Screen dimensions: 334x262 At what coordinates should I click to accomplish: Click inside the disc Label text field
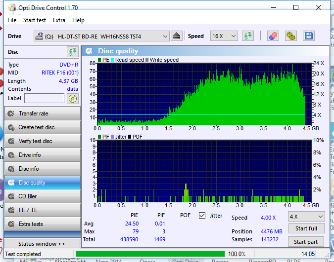(44, 98)
